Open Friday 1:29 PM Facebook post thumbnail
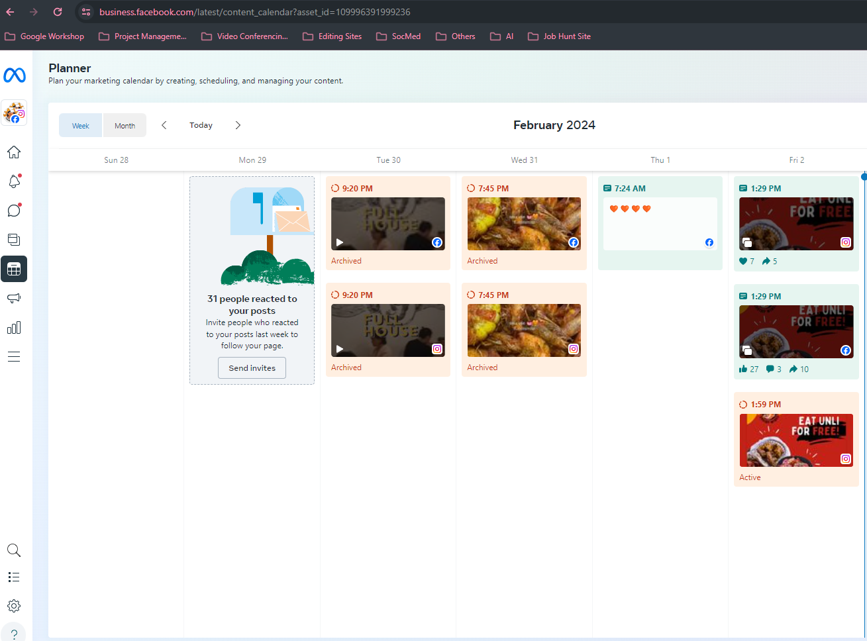The image size is (867, 641). [x=796, y=332]
